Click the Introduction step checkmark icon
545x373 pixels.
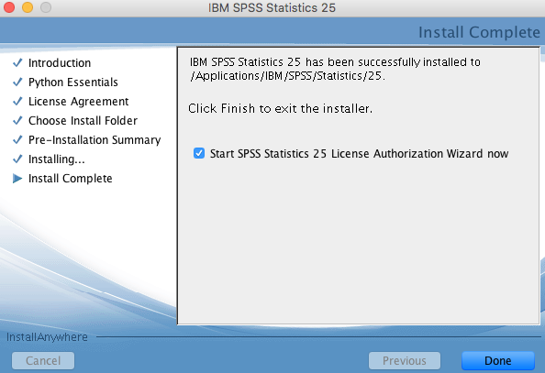[17, 63]
